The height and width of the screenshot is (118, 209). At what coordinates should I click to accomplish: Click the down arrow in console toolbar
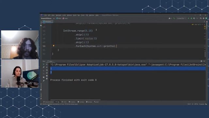click(47, 67)
